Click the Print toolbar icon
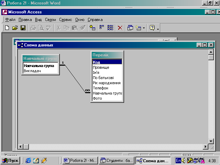This screenshot has width=220, height=165. (x=33, y=28)
